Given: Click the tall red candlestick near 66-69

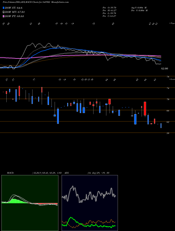Looking at the screenshot, I should click(145, 108).
